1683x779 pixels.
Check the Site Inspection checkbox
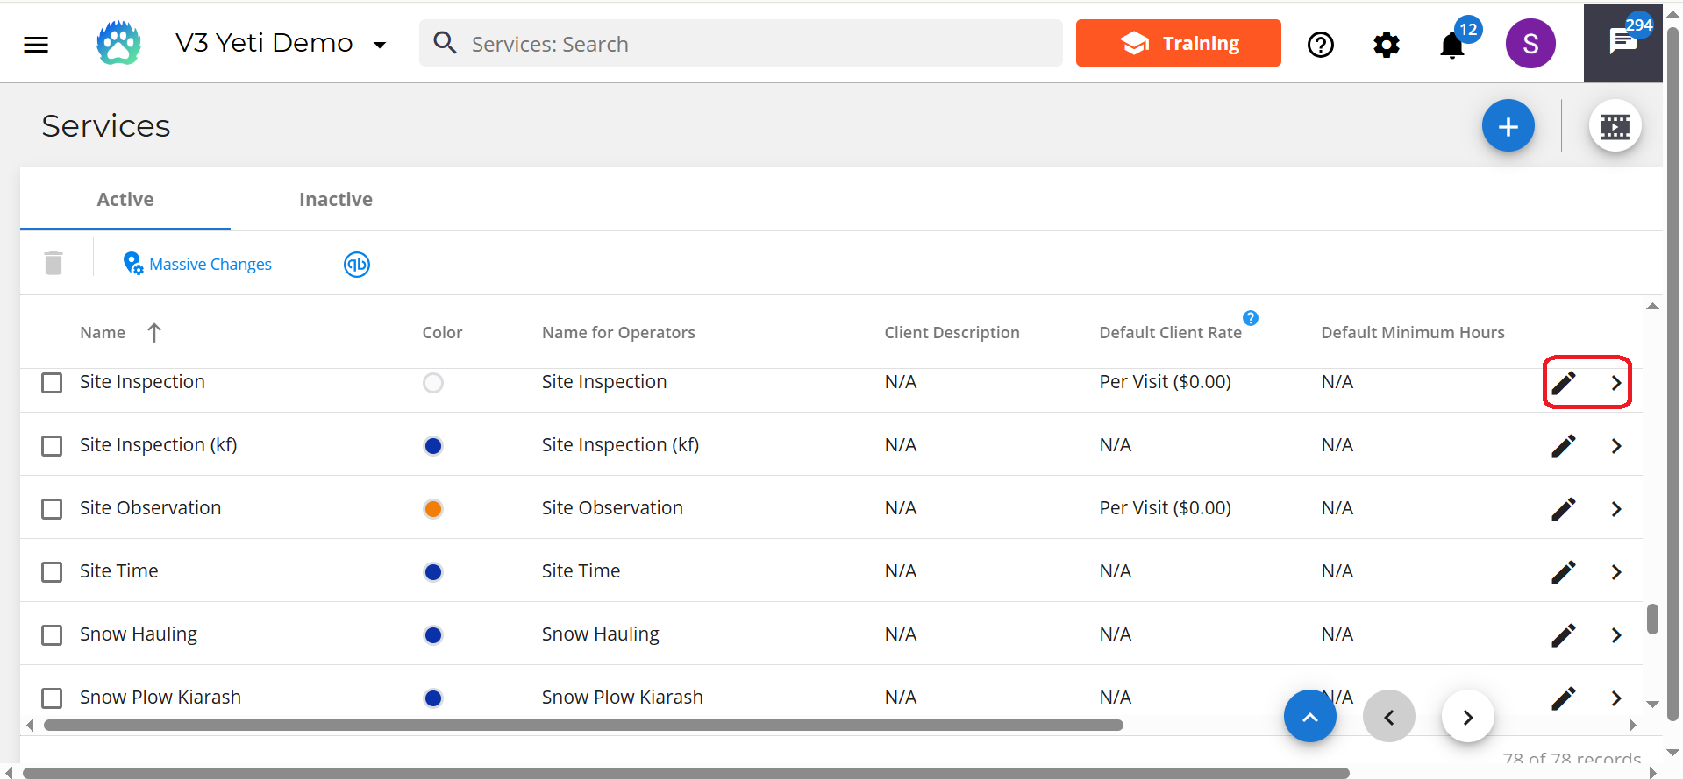(x=53, y=383)
